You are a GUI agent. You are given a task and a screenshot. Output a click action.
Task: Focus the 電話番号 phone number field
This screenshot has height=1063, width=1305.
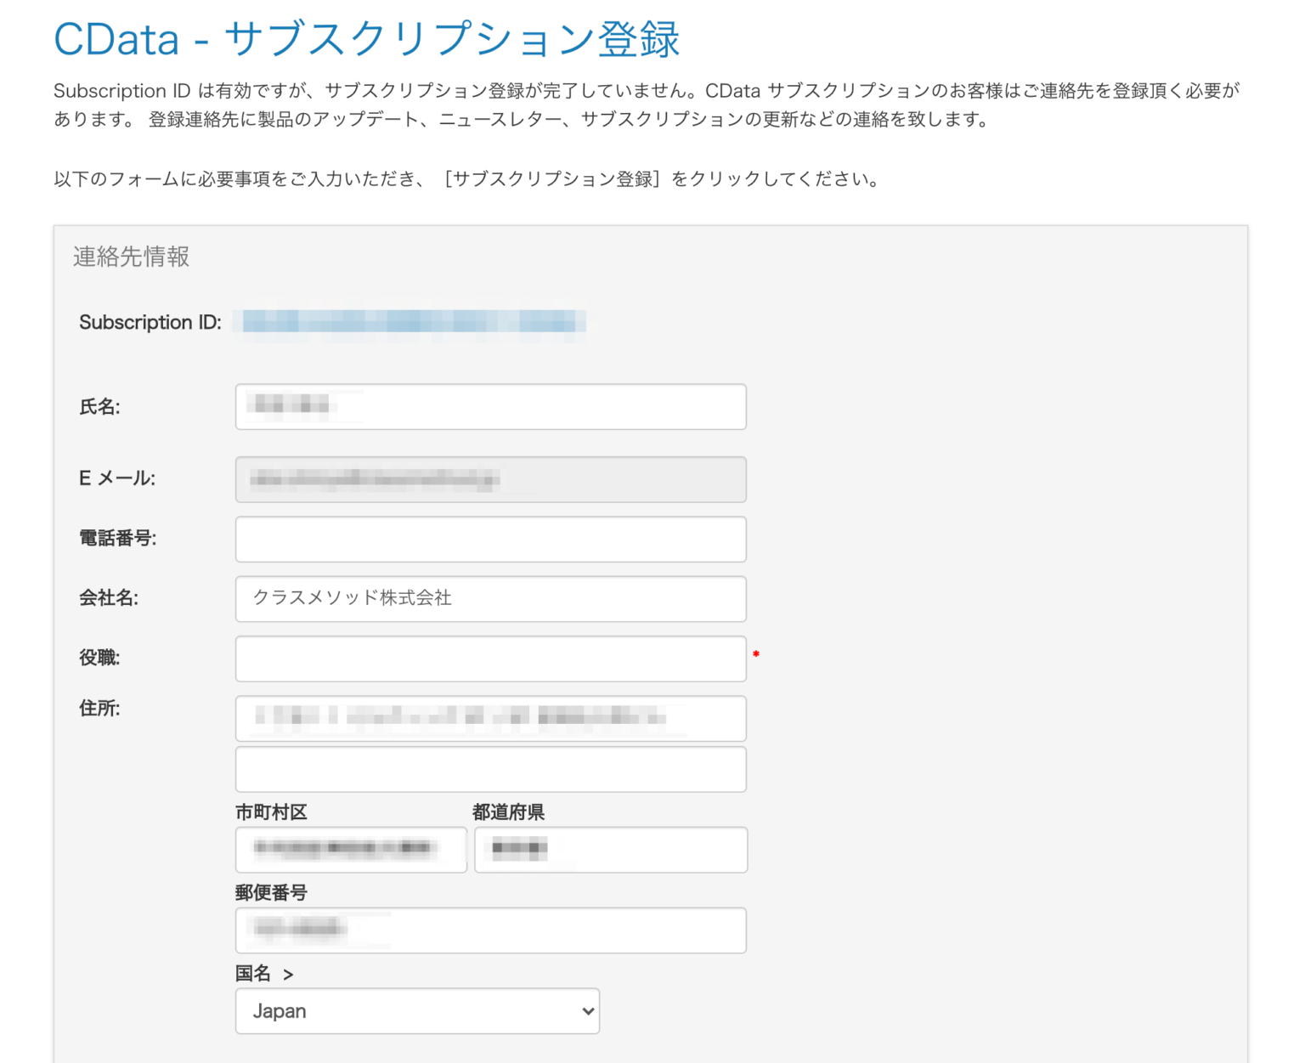pos(490,539)
